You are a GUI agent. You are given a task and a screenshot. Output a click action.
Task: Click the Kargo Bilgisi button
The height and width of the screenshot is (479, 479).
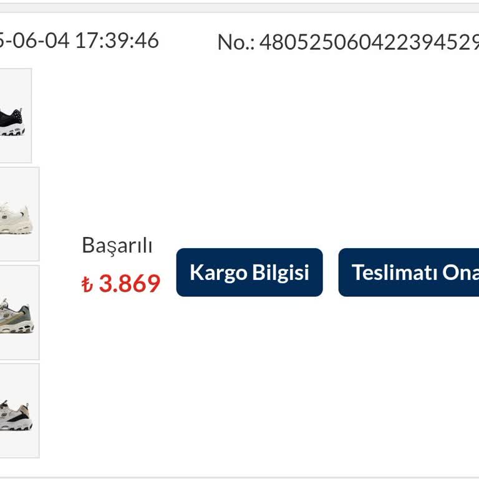point(249,273)
